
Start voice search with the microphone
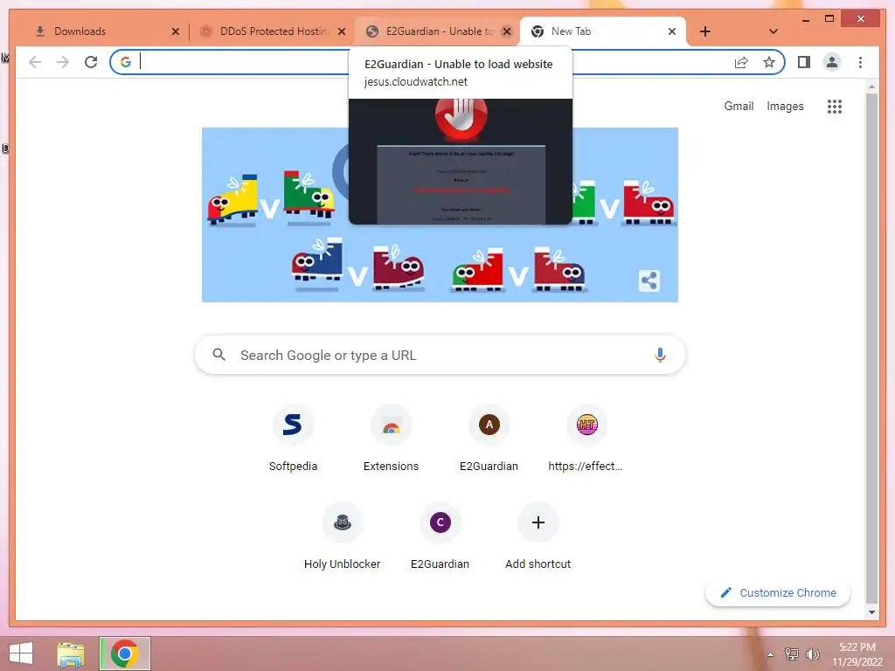point(660,355)
